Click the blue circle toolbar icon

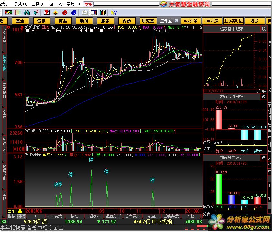(74, 13)
